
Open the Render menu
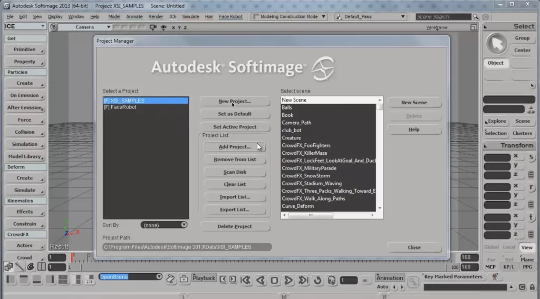tap(156, 16)
